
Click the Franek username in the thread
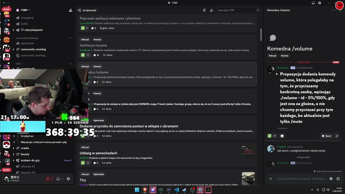tap(281, 147)
